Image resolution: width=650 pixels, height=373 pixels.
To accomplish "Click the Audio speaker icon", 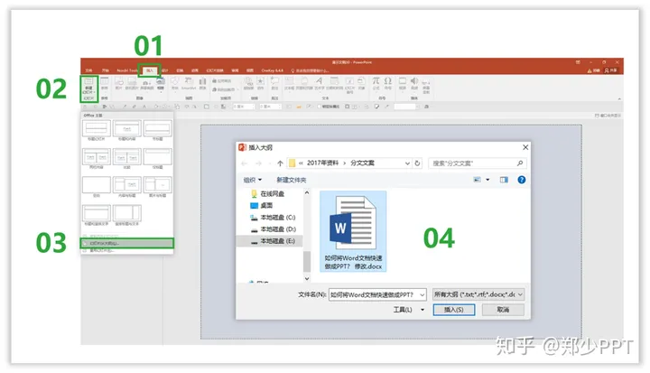I will [x=414, y=83].
